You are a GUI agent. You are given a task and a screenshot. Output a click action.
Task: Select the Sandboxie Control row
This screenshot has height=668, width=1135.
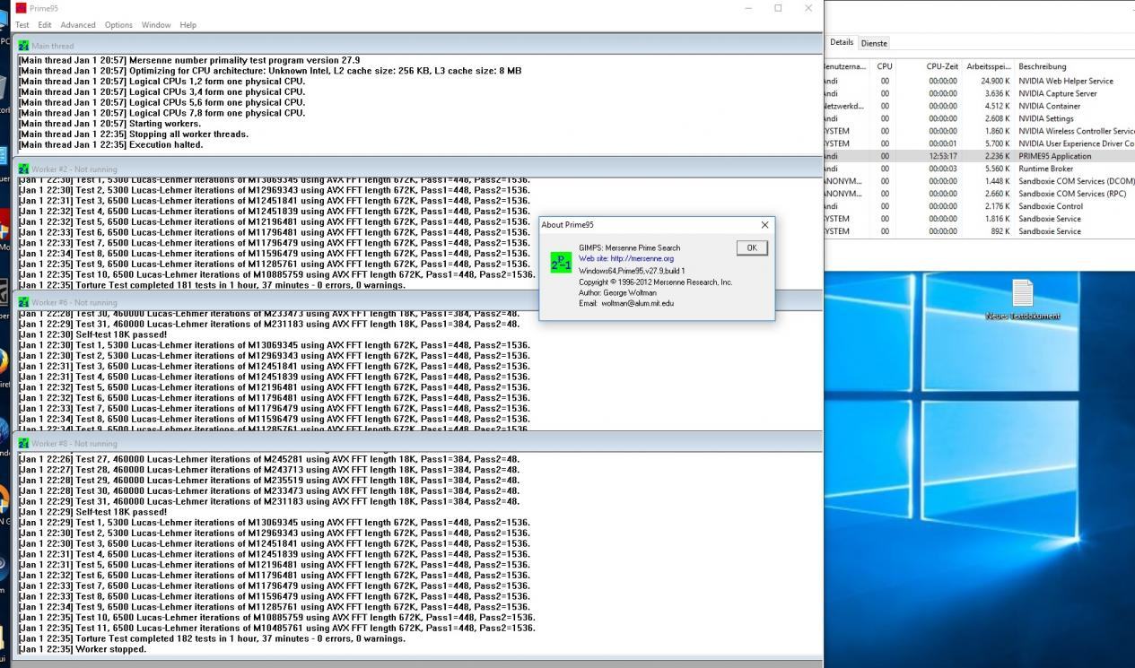click(x=979, y=206)
